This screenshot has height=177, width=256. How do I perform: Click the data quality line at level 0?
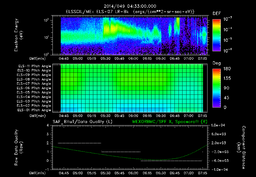point(171,161)
